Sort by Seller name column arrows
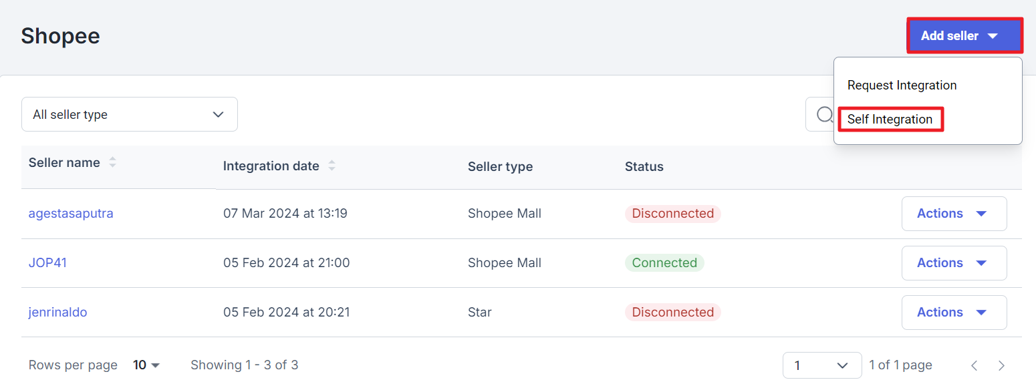Image resolution: width=1036 pixels, height=392 pixels. tap(112, 162)
